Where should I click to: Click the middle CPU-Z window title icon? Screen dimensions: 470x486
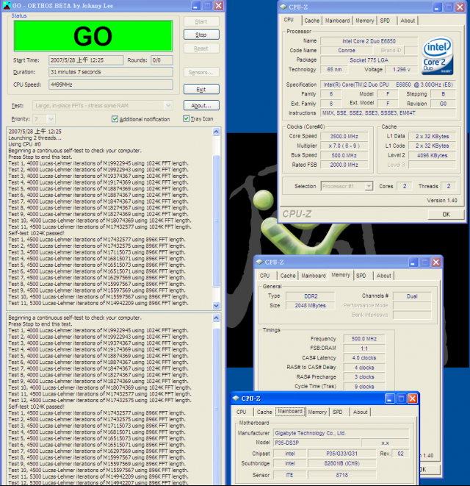point(259,262)
